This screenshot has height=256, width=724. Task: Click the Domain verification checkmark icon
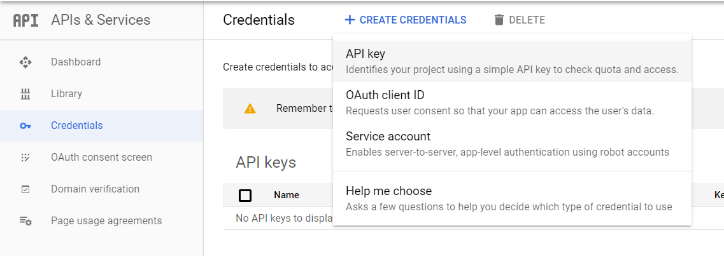(x=25, y=189)
